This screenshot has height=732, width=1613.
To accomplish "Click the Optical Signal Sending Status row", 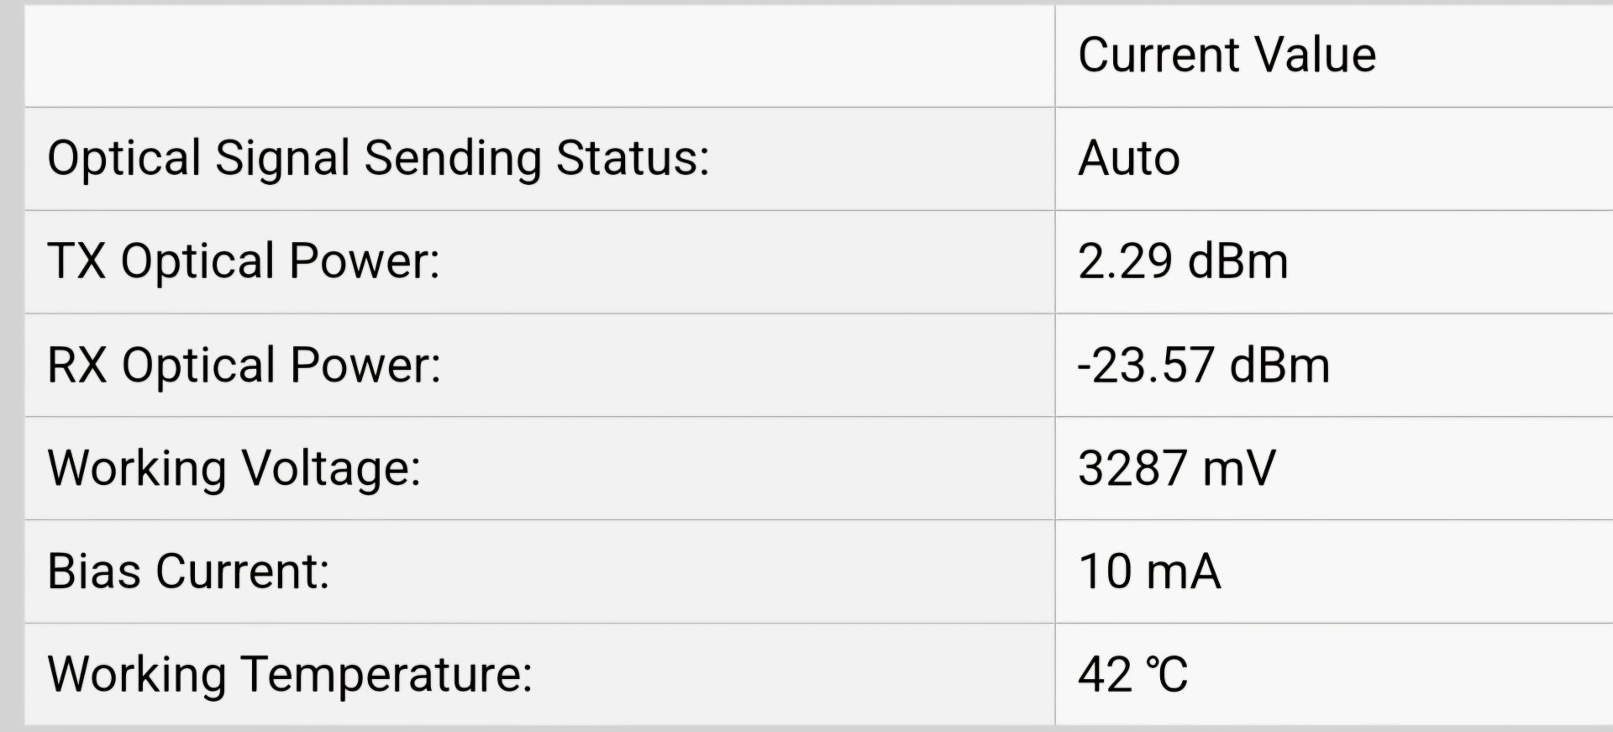I will point(819,159).
